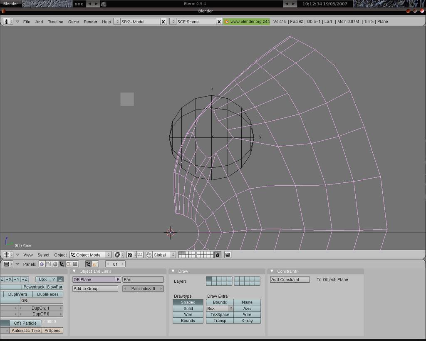Click the 3D cursor in the viewport

(x=170, y=233)
